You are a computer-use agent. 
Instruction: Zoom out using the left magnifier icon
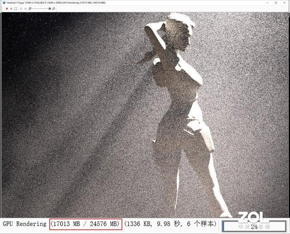[x=30, y=9]
